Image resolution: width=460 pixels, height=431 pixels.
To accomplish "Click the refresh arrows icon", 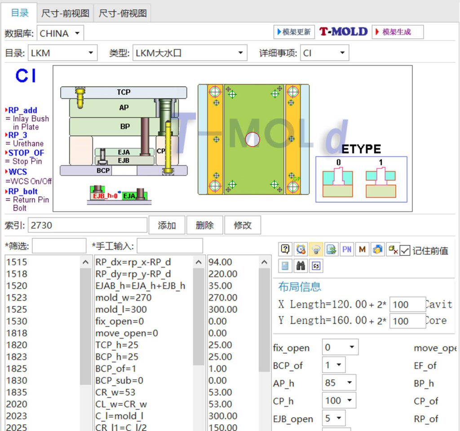I will (316, 266).
